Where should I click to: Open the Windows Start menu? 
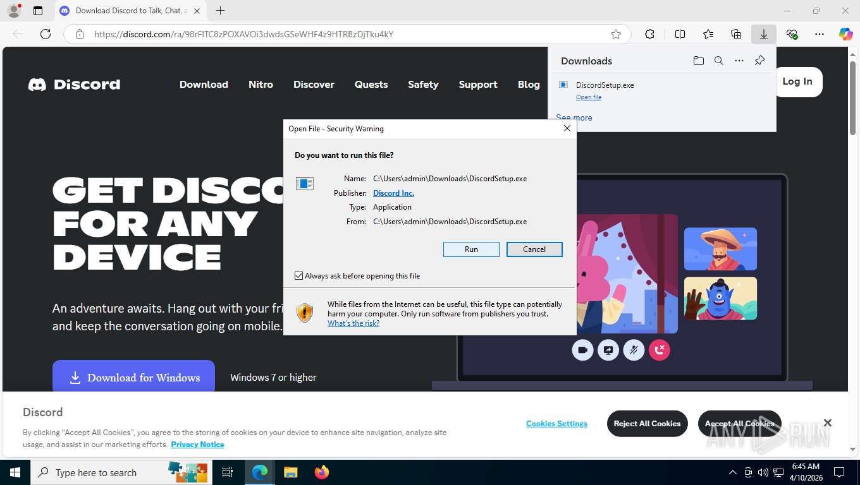pyautogui.click(x=15, y=472)
